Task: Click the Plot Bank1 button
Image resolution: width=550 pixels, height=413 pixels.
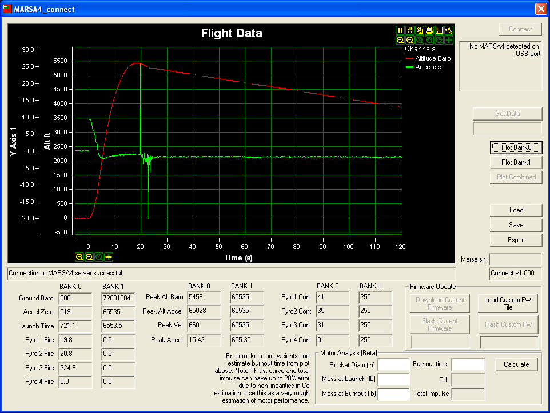Action: coord(516,162)
